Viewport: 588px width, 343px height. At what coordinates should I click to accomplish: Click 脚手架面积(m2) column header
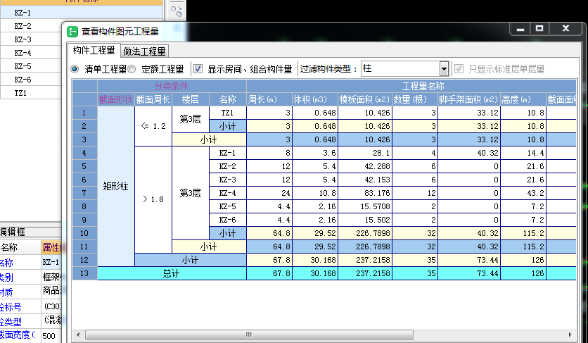tap(469, 99)
